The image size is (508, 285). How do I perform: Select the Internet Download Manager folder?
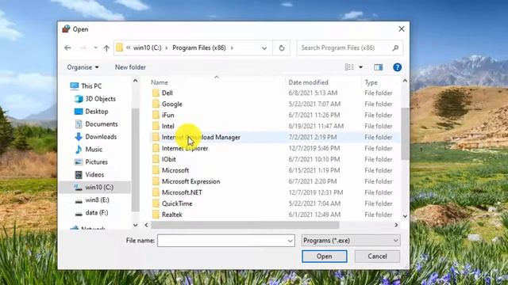(x=201, y=137)
